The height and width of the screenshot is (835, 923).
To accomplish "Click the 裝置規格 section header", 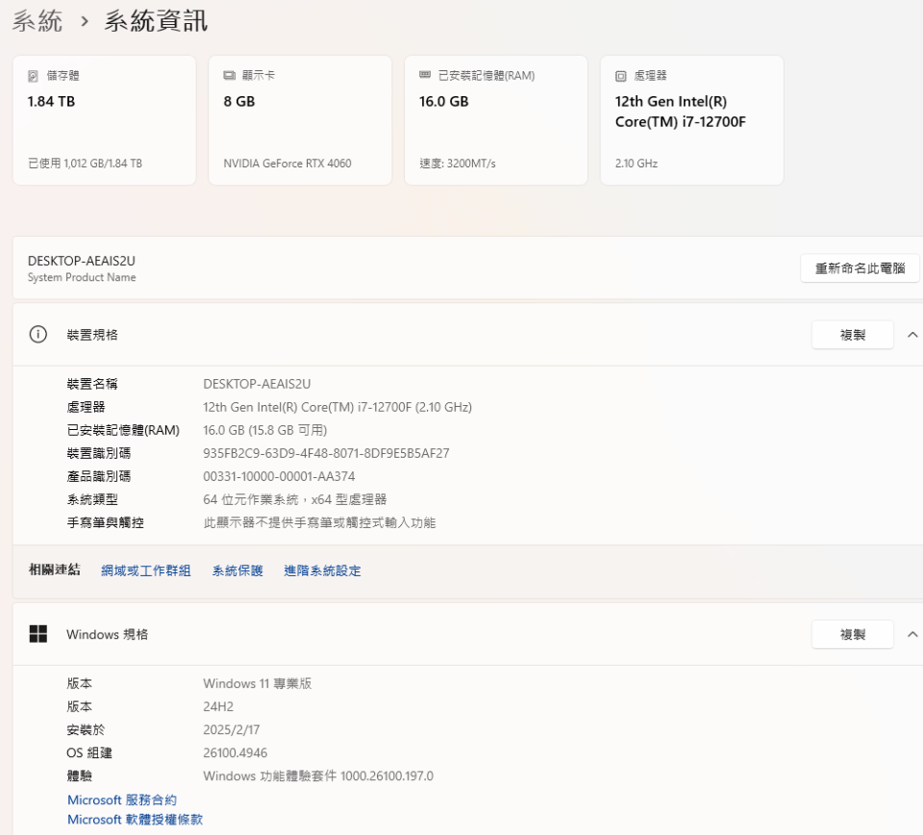I will coord(468,335).
